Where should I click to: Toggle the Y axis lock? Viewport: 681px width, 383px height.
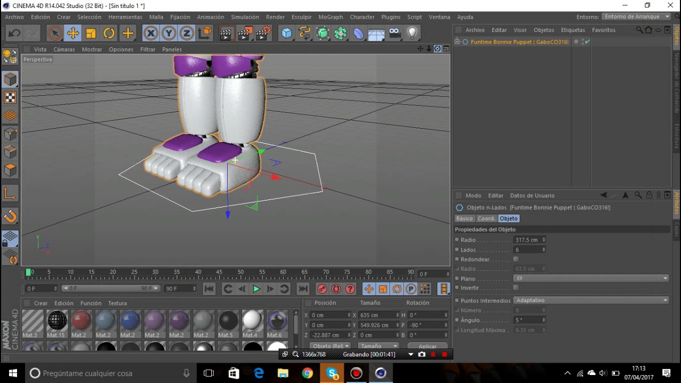[169, 34]
